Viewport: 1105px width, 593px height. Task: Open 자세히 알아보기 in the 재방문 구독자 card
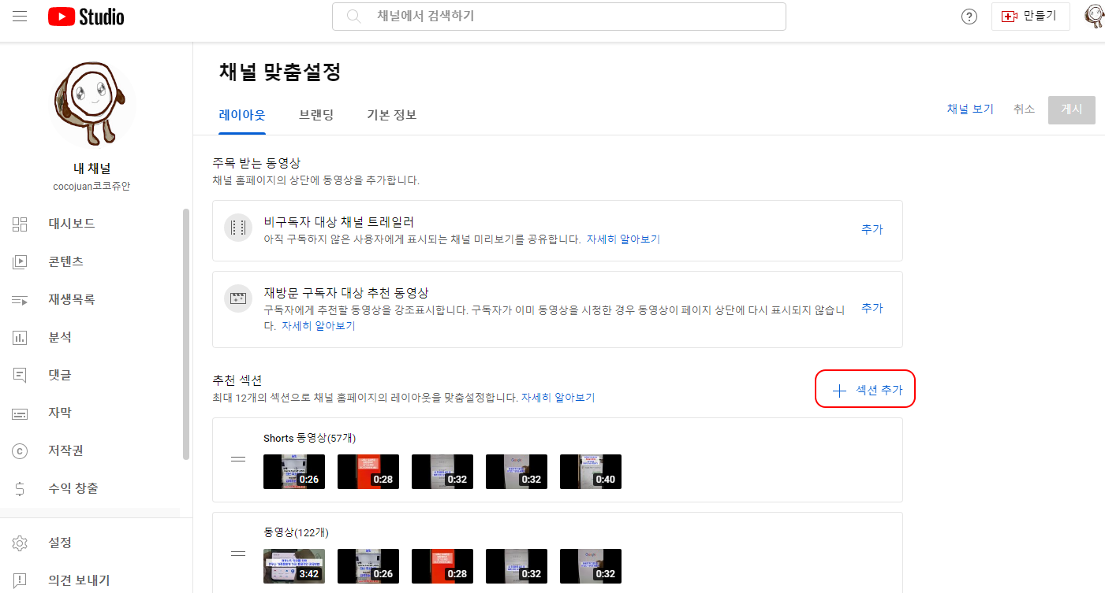[319, 325]
